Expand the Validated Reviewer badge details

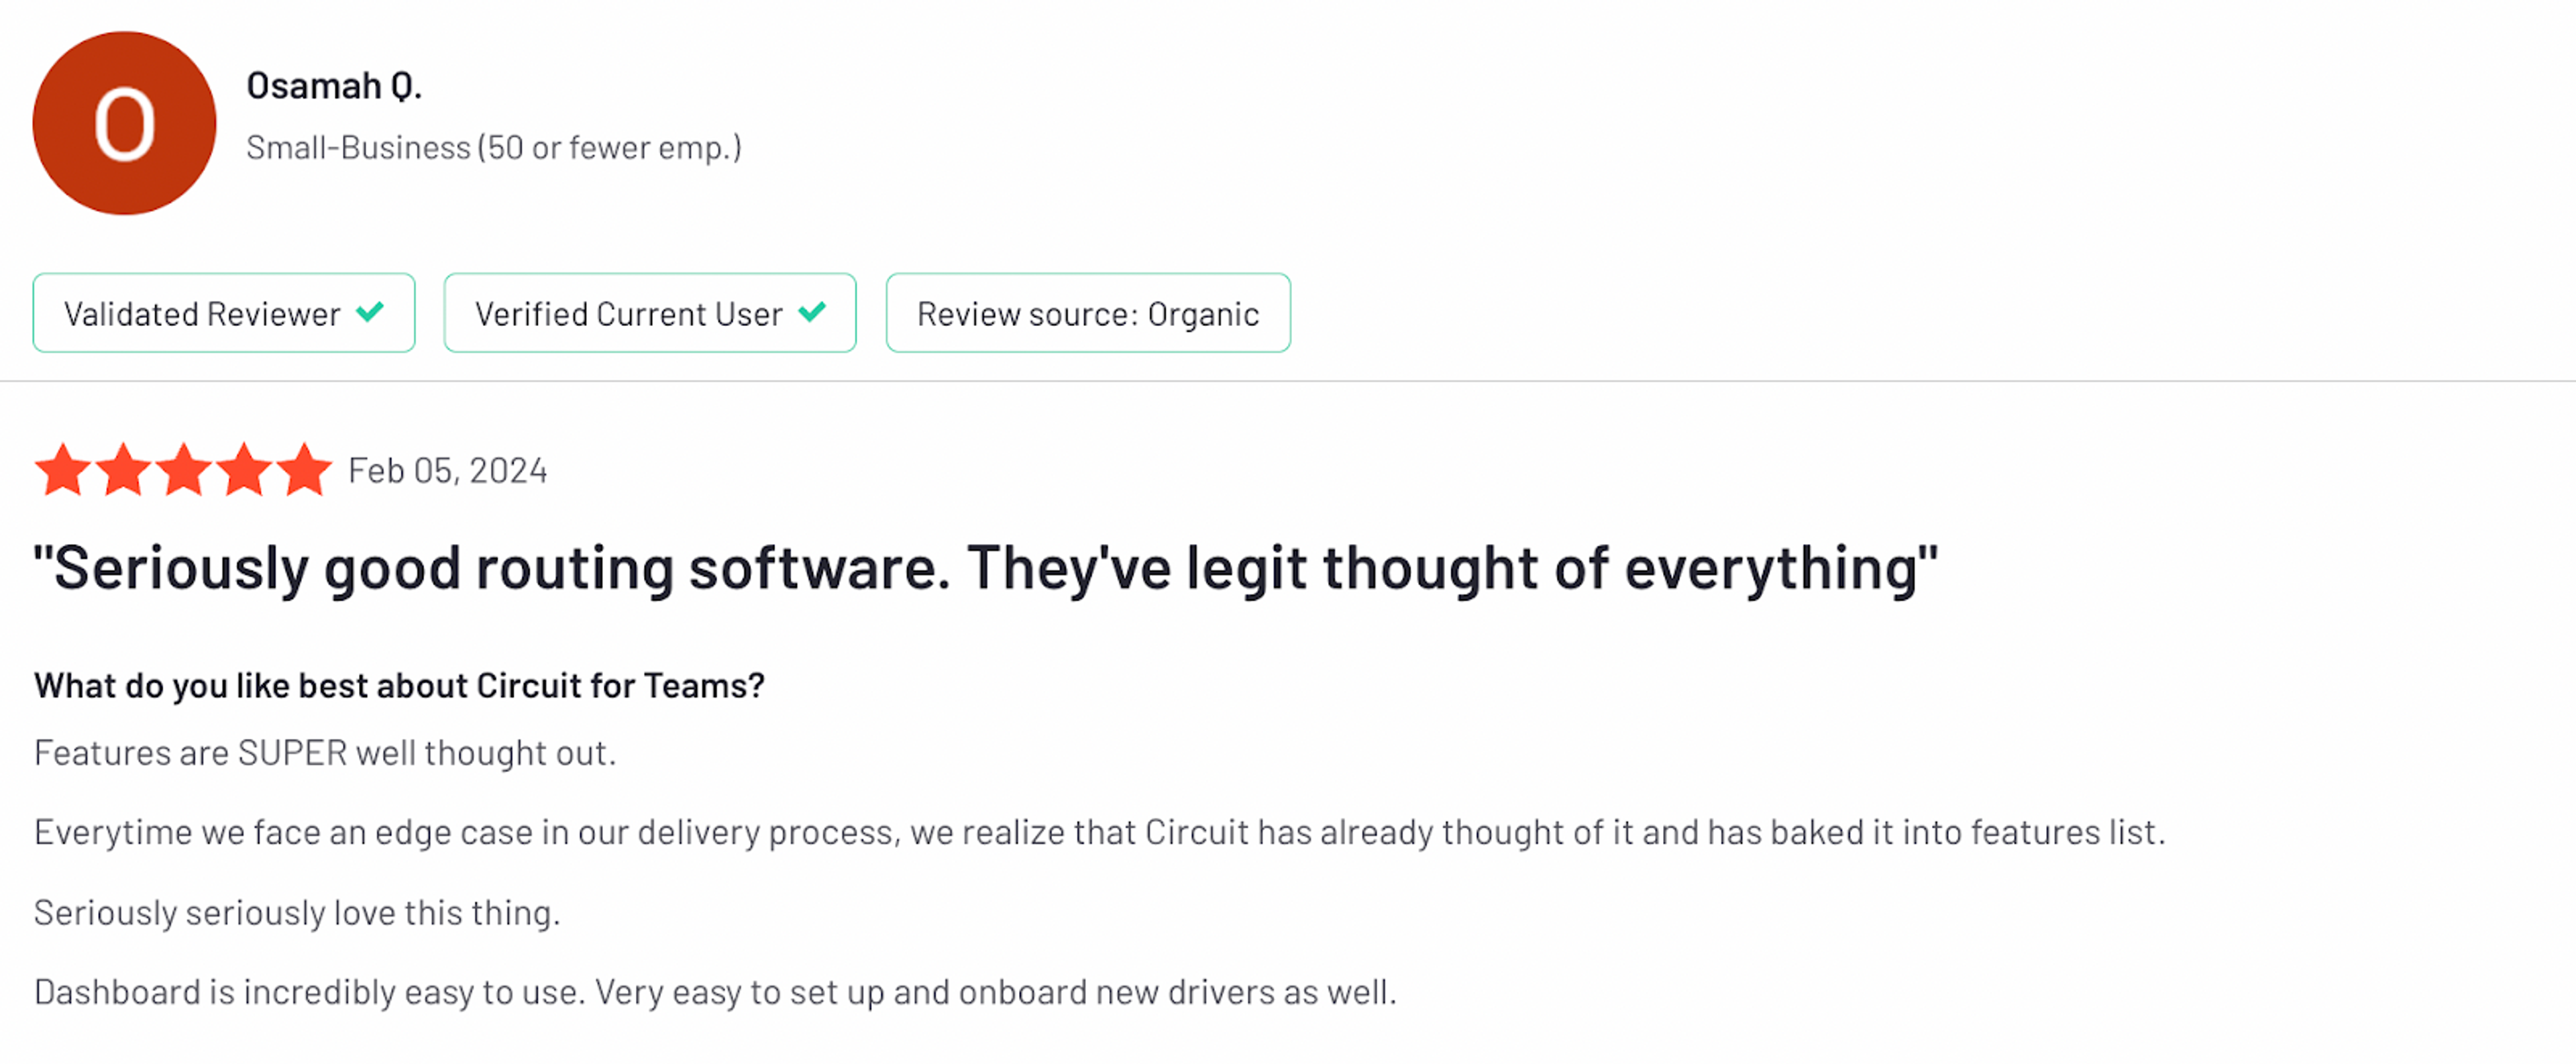[x=223, y=312]
